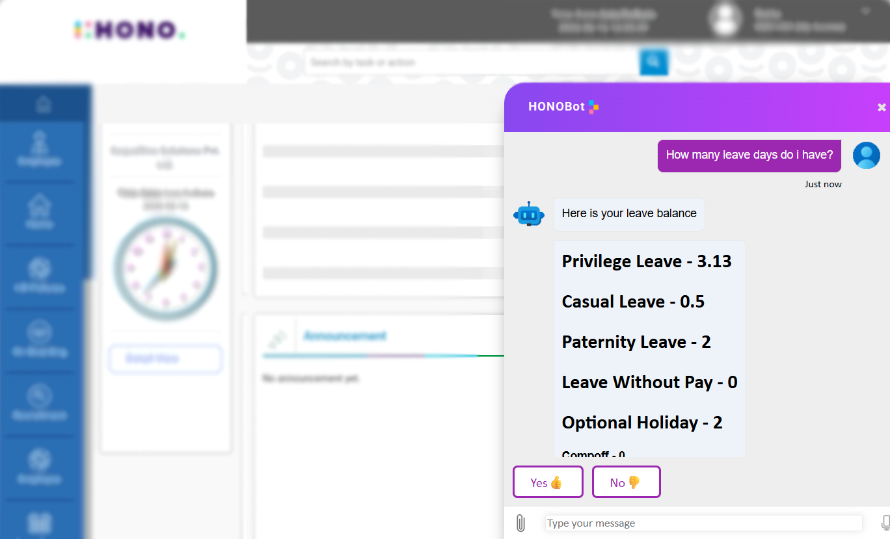Click the paperclip attachment icon
The height and width of the screenshot is (539, 890).
tap(520, 523)
